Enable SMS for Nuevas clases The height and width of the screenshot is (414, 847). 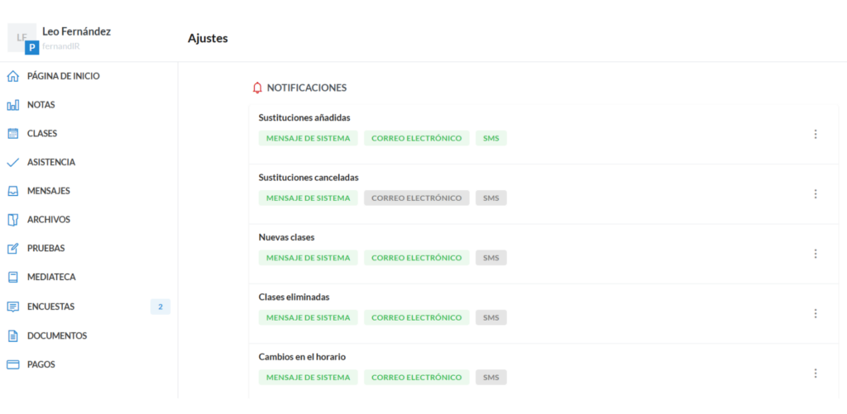[x=491, y=258]
